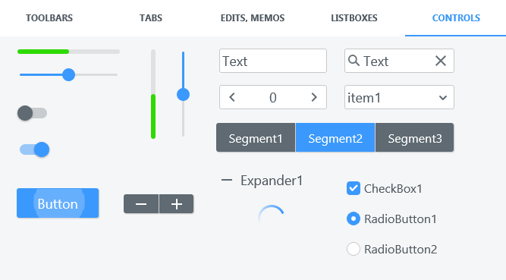This screenshot has height=280, width=506.
Task: Select RadioButton1
Action: click(354, 219)
